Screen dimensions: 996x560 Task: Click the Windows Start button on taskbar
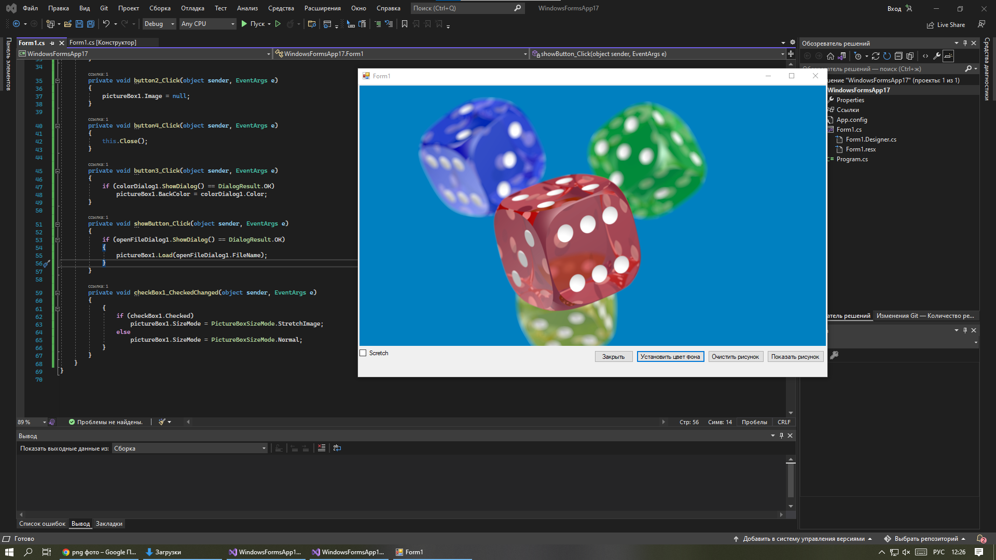9,552
